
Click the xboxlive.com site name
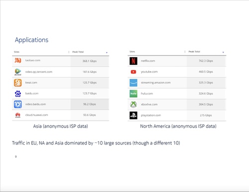coord(149,105)
